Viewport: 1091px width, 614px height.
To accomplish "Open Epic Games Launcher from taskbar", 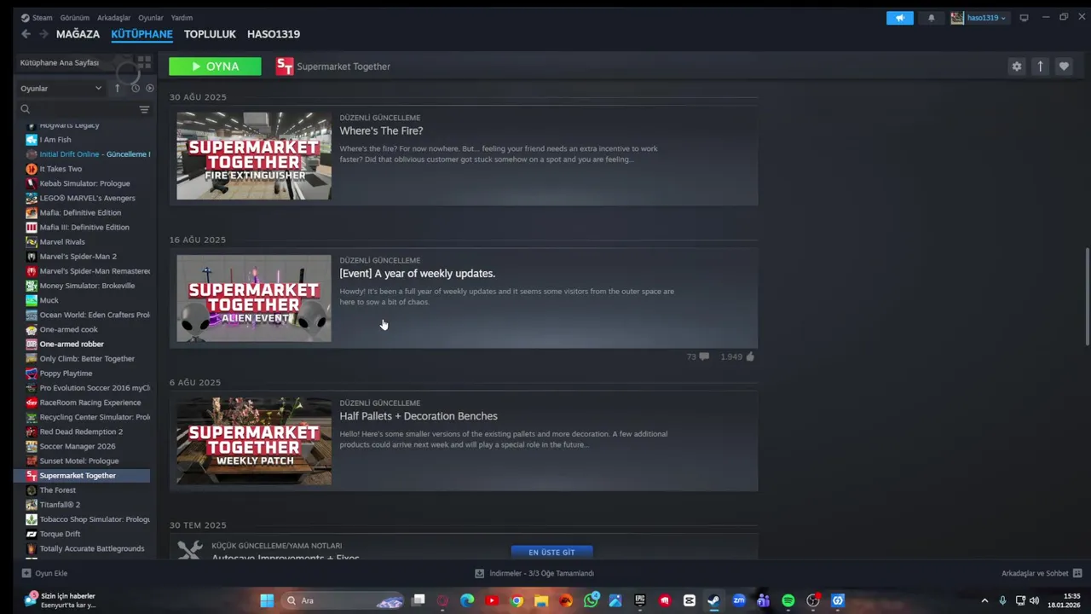I will [x=640, y=600].
